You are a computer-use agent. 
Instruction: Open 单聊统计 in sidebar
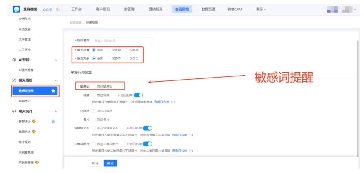point(25,132)
